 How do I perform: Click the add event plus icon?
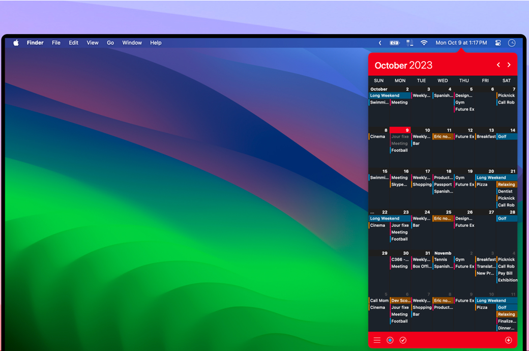tap(508, 340)
